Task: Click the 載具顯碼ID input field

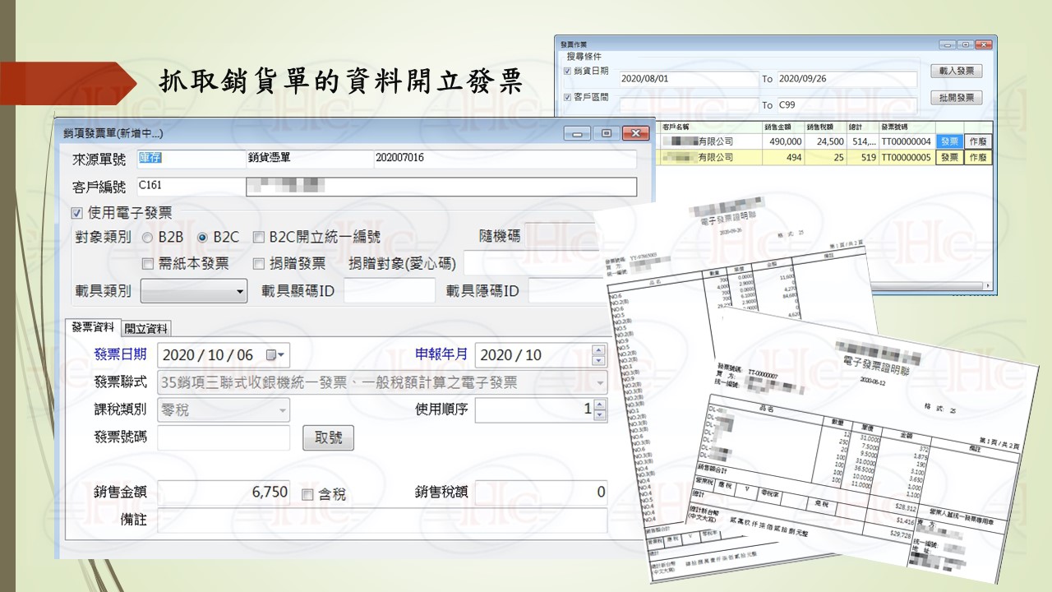Action: point(390,290)
